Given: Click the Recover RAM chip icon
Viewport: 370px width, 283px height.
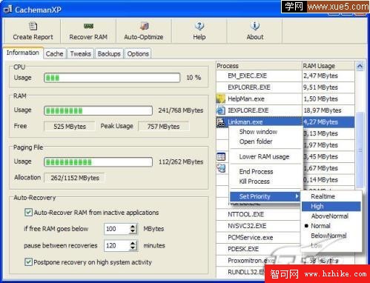Looking at the screenshot, I should pyautogui.click(x=88, y=26).
